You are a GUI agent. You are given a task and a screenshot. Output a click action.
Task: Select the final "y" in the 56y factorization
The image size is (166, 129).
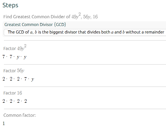[32, 79]
